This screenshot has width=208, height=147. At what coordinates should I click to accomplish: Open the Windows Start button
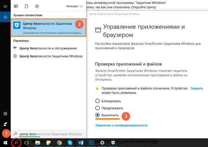[x=5, y=143]
